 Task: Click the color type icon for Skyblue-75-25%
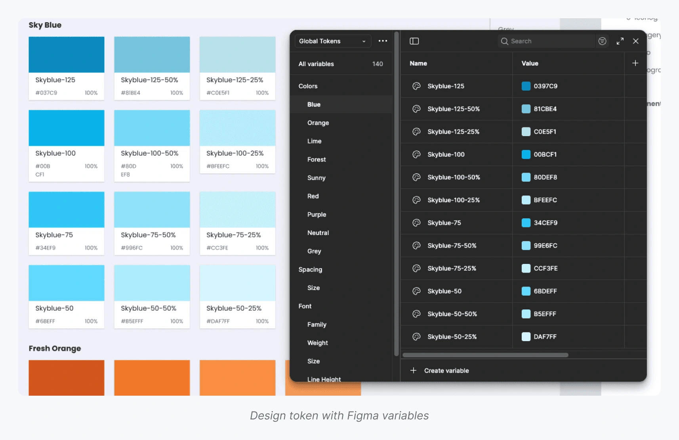[x=416, y=268]
